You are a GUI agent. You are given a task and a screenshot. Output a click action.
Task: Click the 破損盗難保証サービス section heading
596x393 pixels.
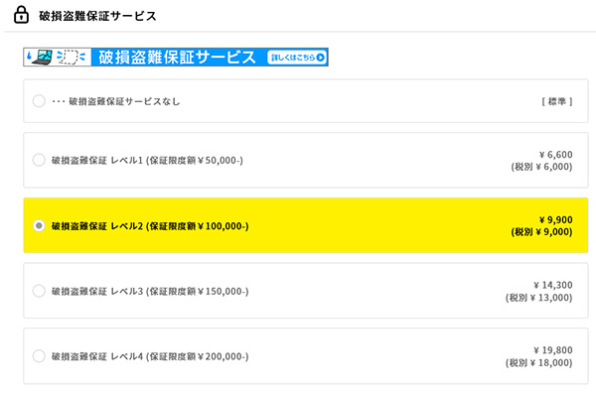pyautogui.click(x=97, y=16)
